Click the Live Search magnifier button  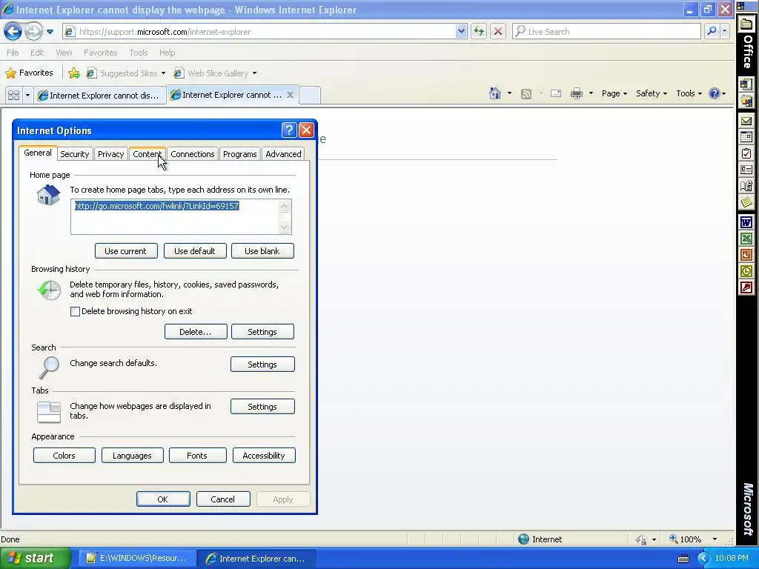coord(712,31)
